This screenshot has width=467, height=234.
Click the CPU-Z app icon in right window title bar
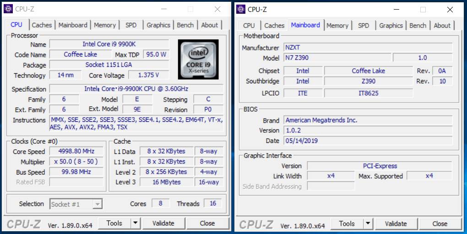(241, 9)
